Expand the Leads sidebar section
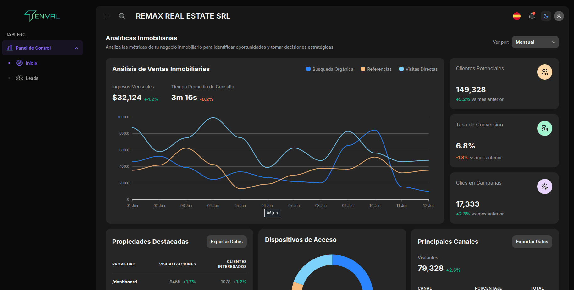Screen dimensions: 574x290 point(31,78)
